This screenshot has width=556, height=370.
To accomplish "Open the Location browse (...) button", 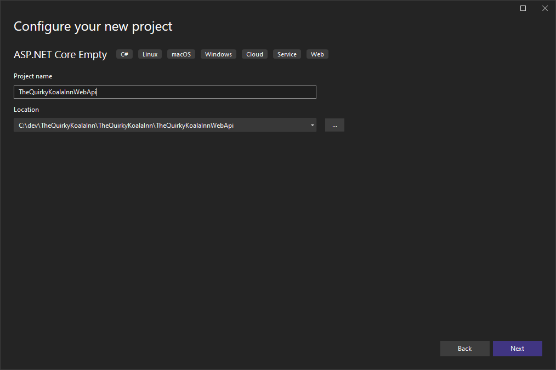I will pyautogui.click(x=334, y=125).
